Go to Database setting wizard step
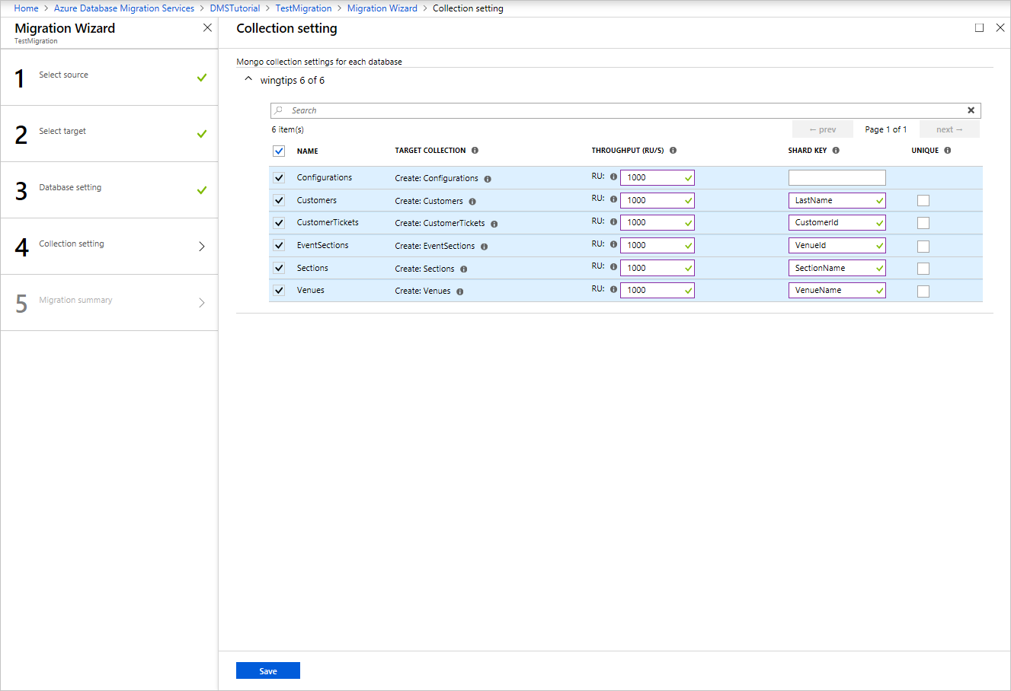The image size is (1011, 691). (70, 188)
